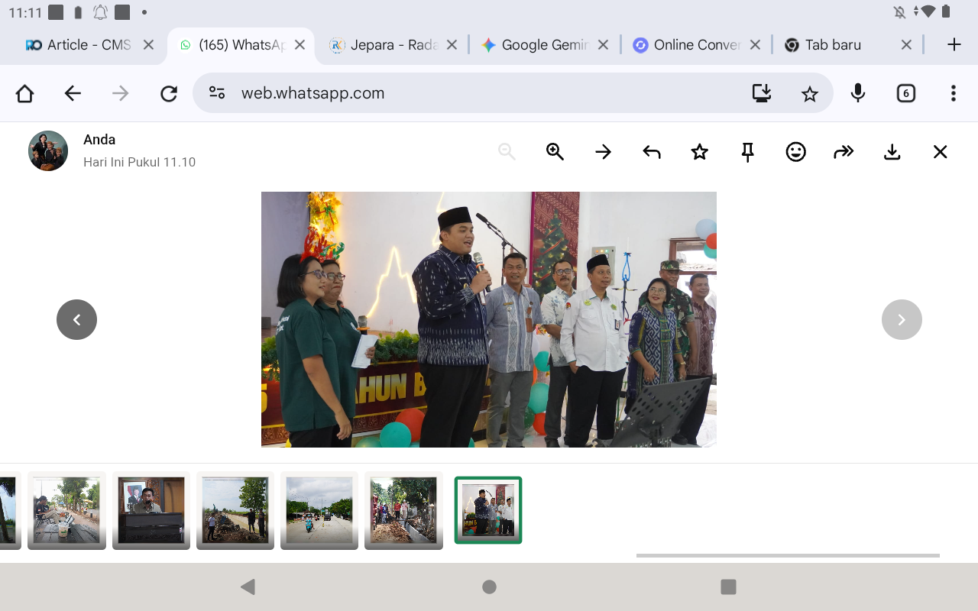Close the Jepara - Radar tab
Screen dimensions: 978x611
tap(452, 45)
